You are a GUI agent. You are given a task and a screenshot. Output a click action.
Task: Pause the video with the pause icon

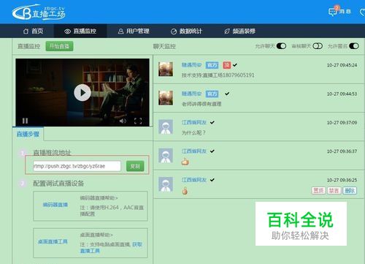click(25, 121)
